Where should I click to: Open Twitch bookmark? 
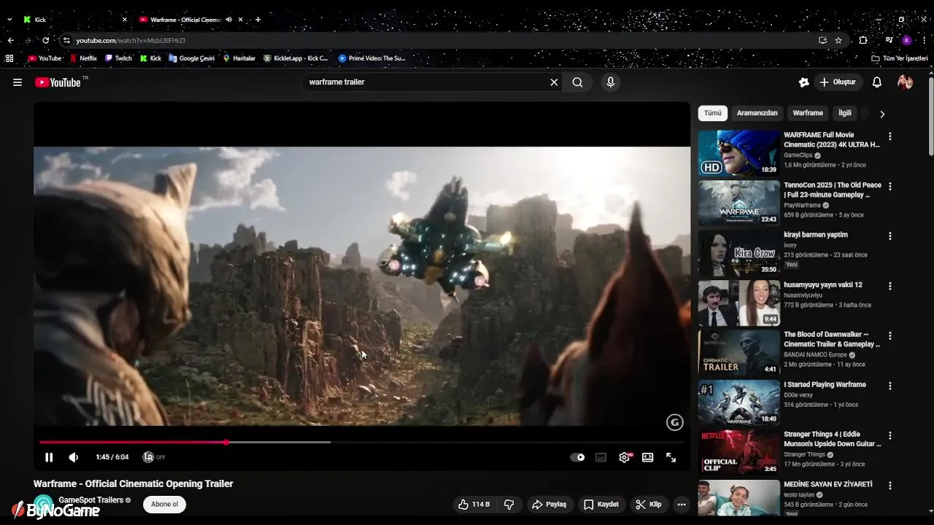(x=118, y=58)
